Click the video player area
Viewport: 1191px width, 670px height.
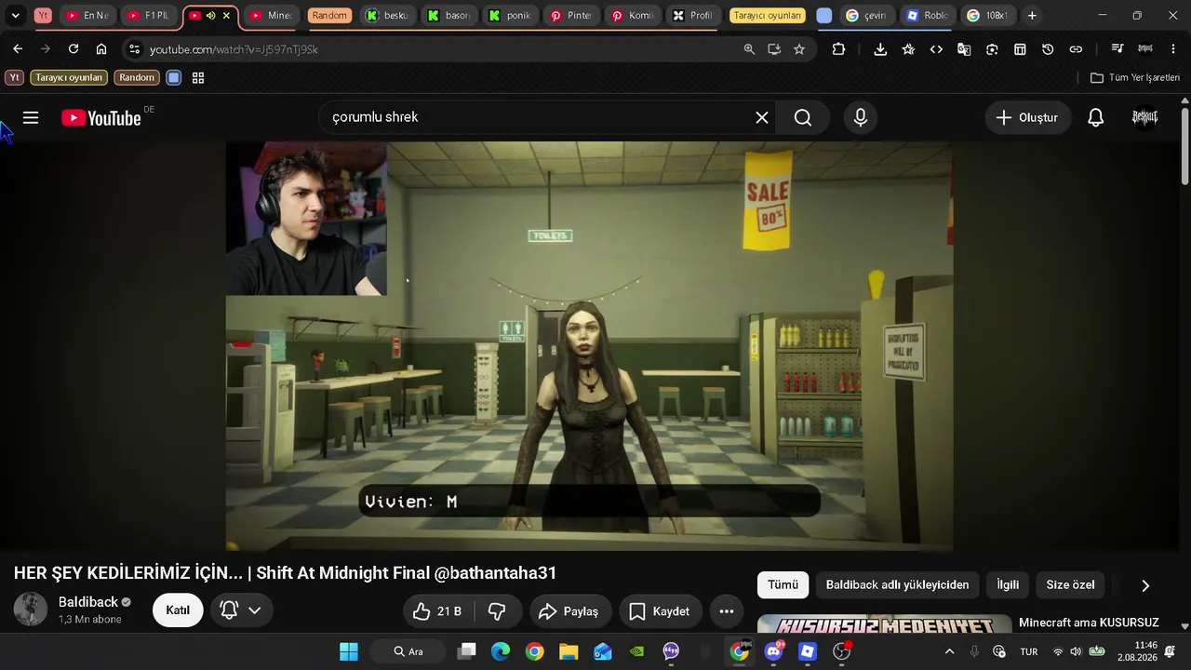(x=589, y=346)
